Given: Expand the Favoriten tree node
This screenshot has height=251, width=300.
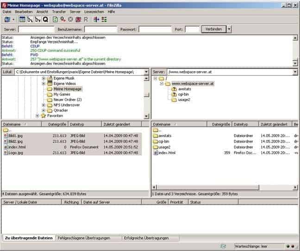Looking at the screenshot, I should pyautogui.click(x=37, y=116).
